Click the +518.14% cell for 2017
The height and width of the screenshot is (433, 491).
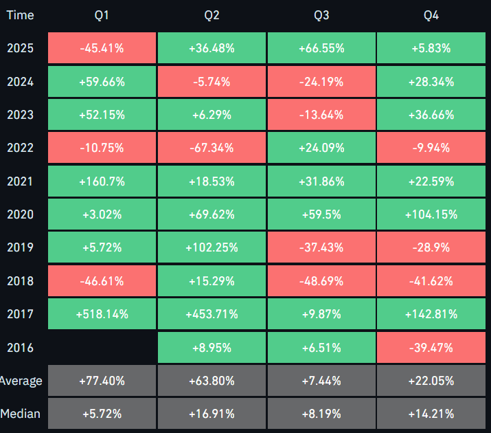coord(102,314)
